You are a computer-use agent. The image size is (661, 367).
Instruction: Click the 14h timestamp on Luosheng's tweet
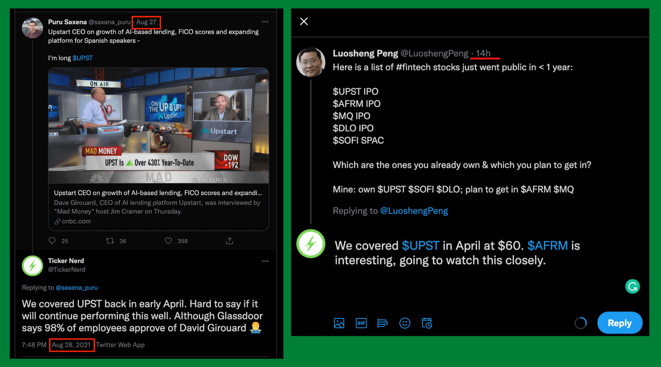pos(483,53)
